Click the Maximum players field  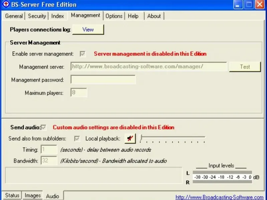79,93
